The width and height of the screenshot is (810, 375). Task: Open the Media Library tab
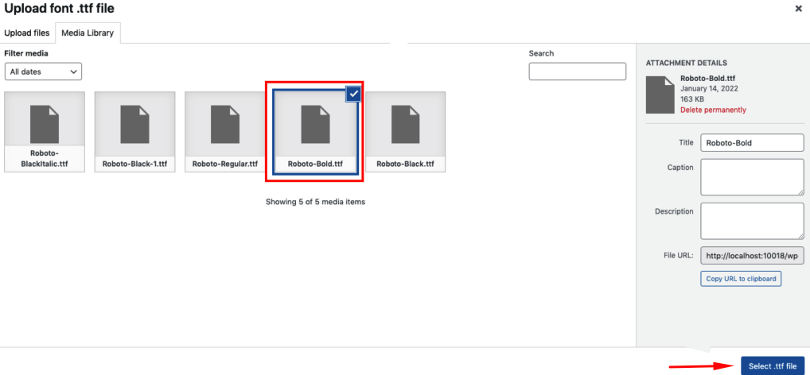(88, 33)
